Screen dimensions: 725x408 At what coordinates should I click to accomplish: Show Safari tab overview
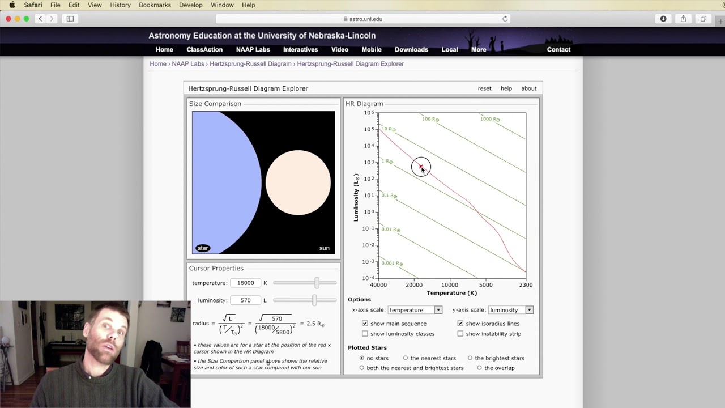tap(703, 19)
